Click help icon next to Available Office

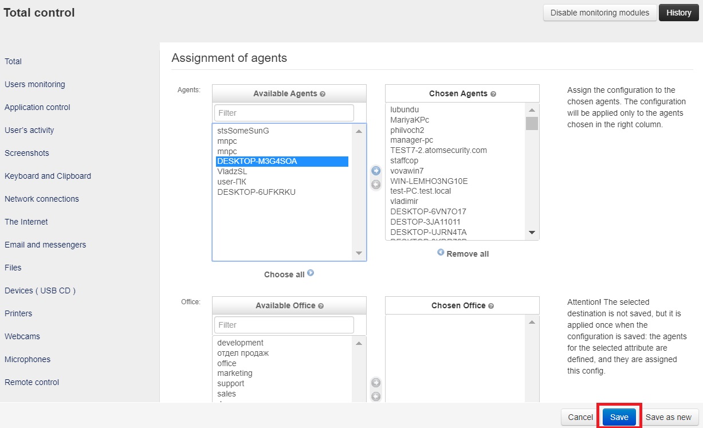pyautogui.click(x=321, y=306)
